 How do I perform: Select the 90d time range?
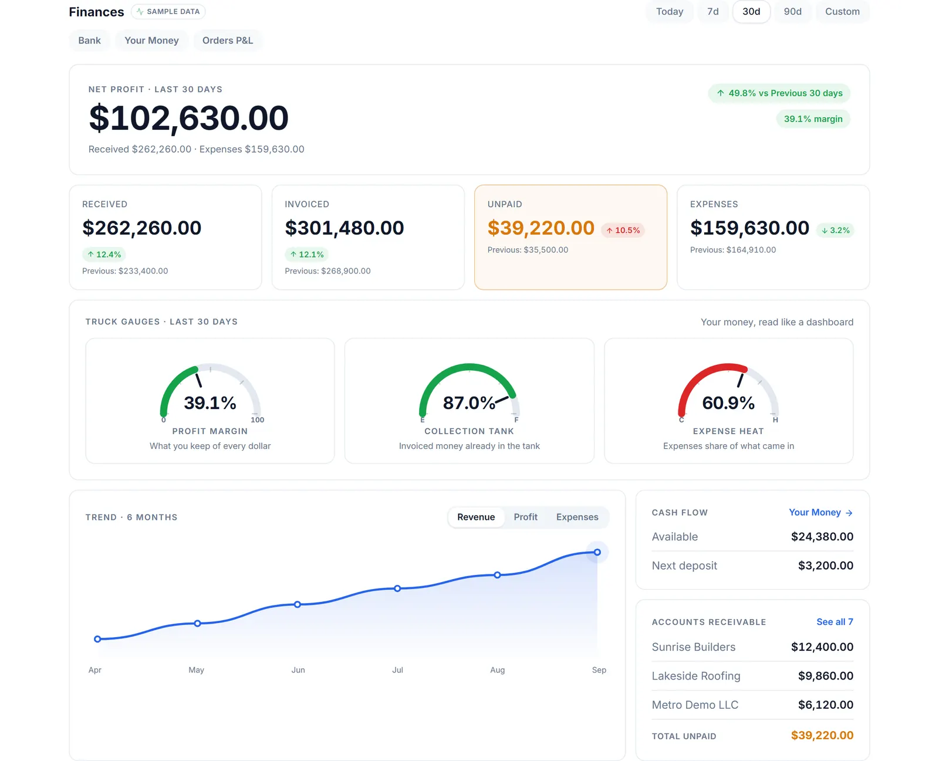(792, 12)
